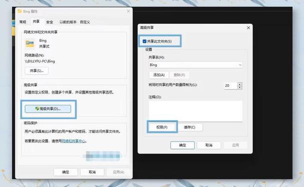Image resolution: width=304 pixels, height=187 pixels.
Task: Toggle the 共享此文件夹(S) checkbox
Action: click(144, 41)
